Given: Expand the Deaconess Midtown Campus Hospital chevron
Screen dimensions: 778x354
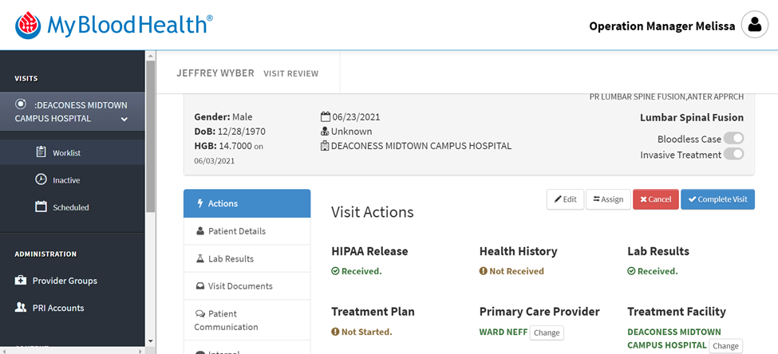Looking at the screenshot, I should [x=124, y=119].
